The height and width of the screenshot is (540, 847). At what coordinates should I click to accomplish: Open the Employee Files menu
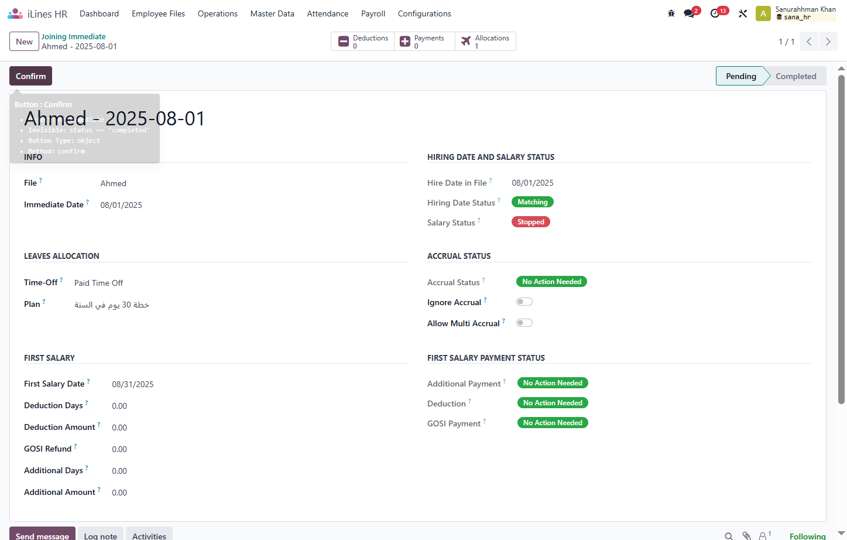point(158,13)
